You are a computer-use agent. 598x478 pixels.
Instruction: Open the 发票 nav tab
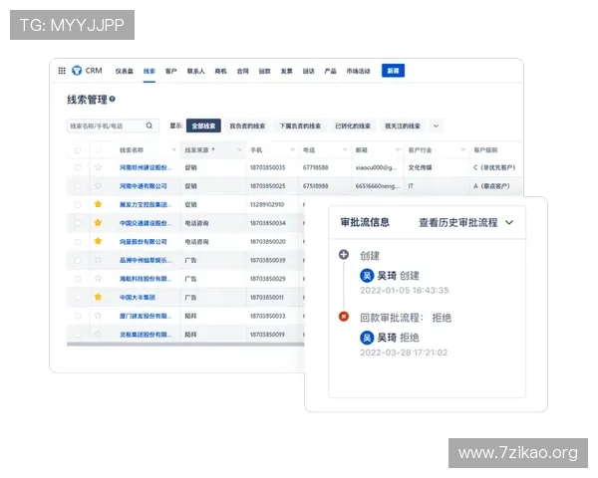coord(286,71)
